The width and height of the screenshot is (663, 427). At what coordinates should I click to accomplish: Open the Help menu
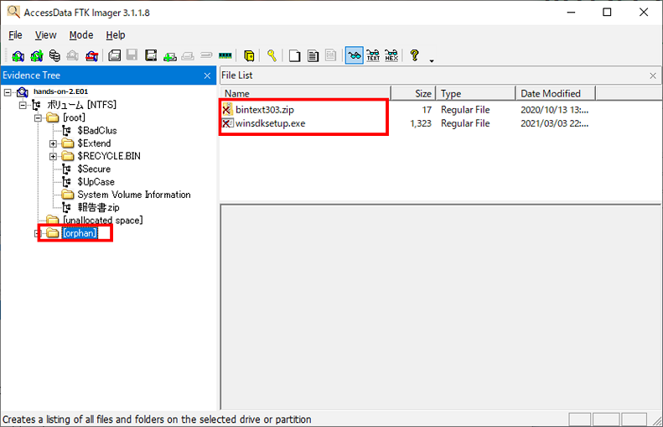point(116,35)
